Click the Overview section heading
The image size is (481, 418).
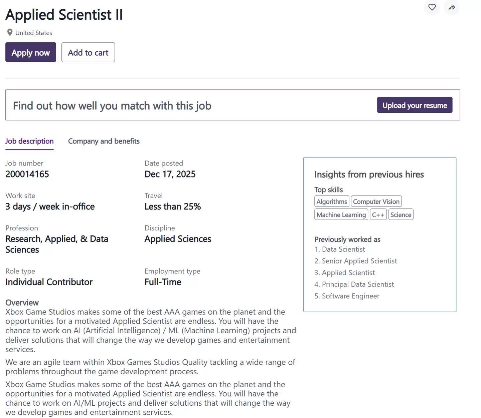tap(22, 303)
